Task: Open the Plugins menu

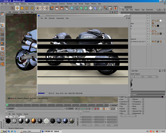Action: 87,4
